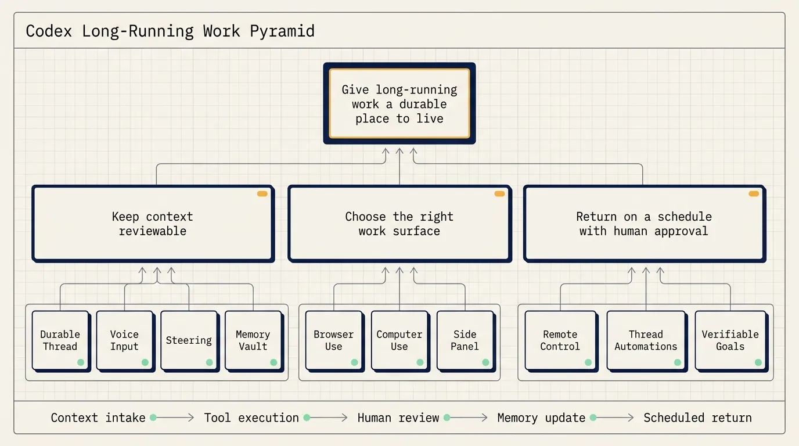Click green dot on Remote Control card
Viewport: 799px width, 446px height.
[x=588, y=362]
